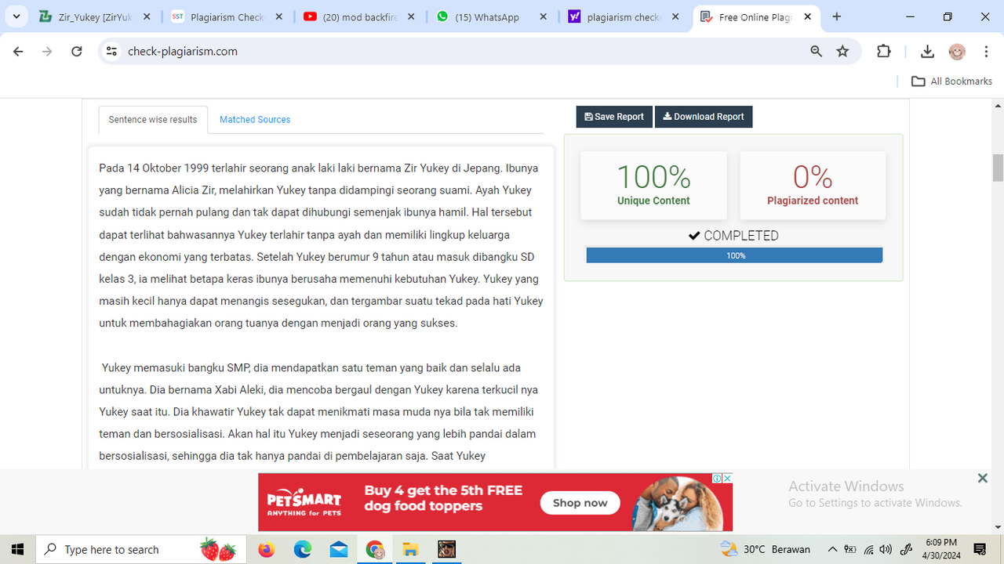Launch Microsoft Edge from the taskbar
This screenshot has height=564, width=1004.
pyautogui.click(x=303, y=549)
